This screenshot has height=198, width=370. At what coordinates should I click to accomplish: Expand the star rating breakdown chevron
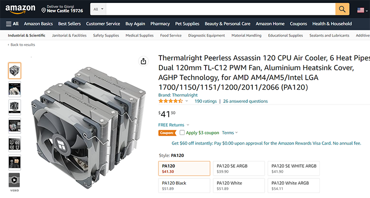(x=187, y=101)
